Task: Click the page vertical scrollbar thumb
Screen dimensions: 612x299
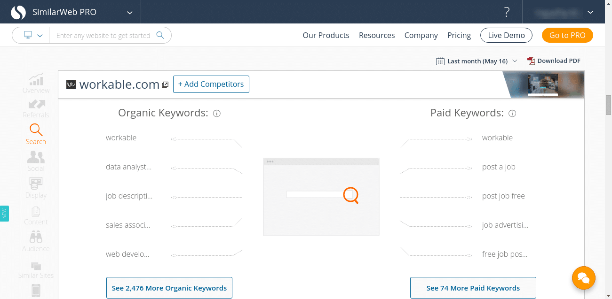Action: tap(608, 105)
